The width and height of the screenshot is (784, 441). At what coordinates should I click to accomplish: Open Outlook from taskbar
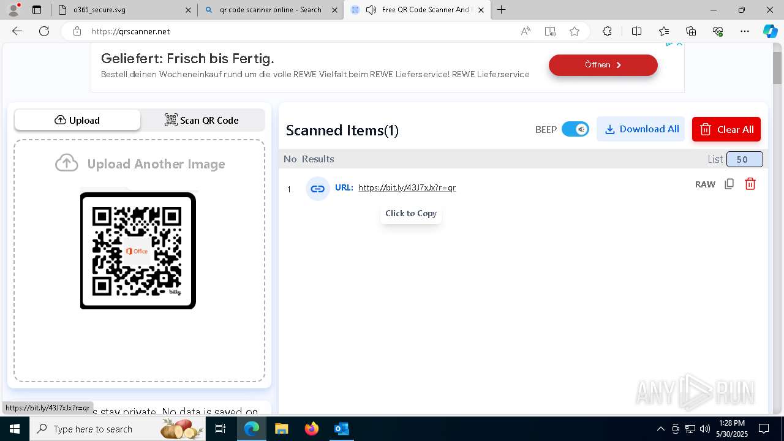(x=341, y=429)
